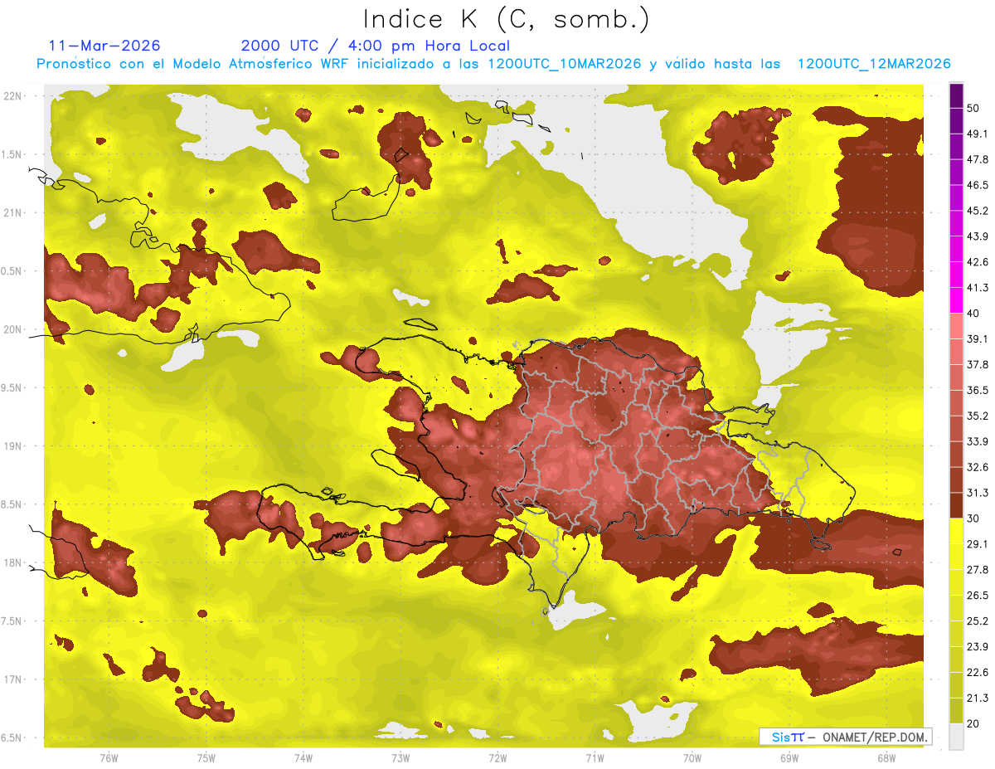Click the 72W longitude axis label

(498, 757)
